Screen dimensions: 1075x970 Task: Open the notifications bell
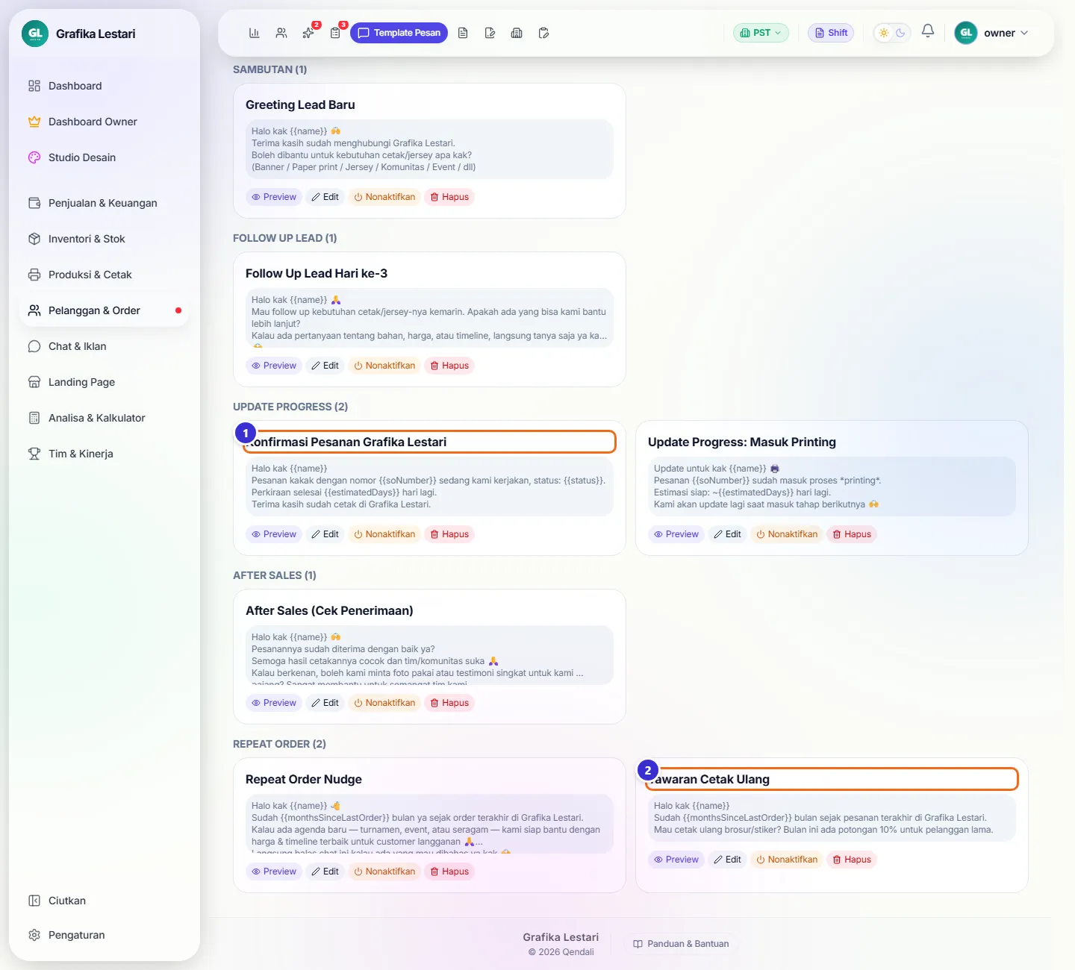[928, 31]
